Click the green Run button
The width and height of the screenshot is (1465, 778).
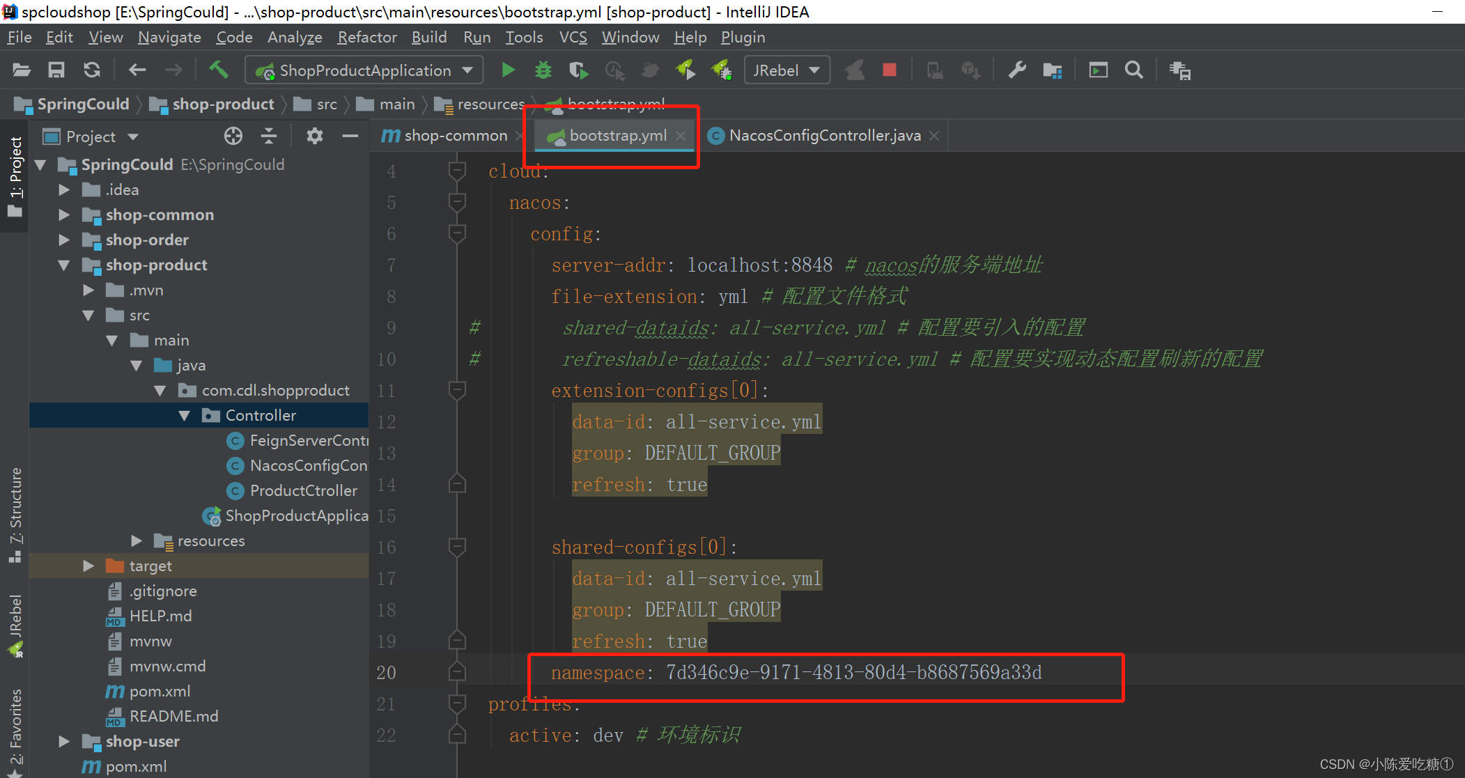pos(508,70)
